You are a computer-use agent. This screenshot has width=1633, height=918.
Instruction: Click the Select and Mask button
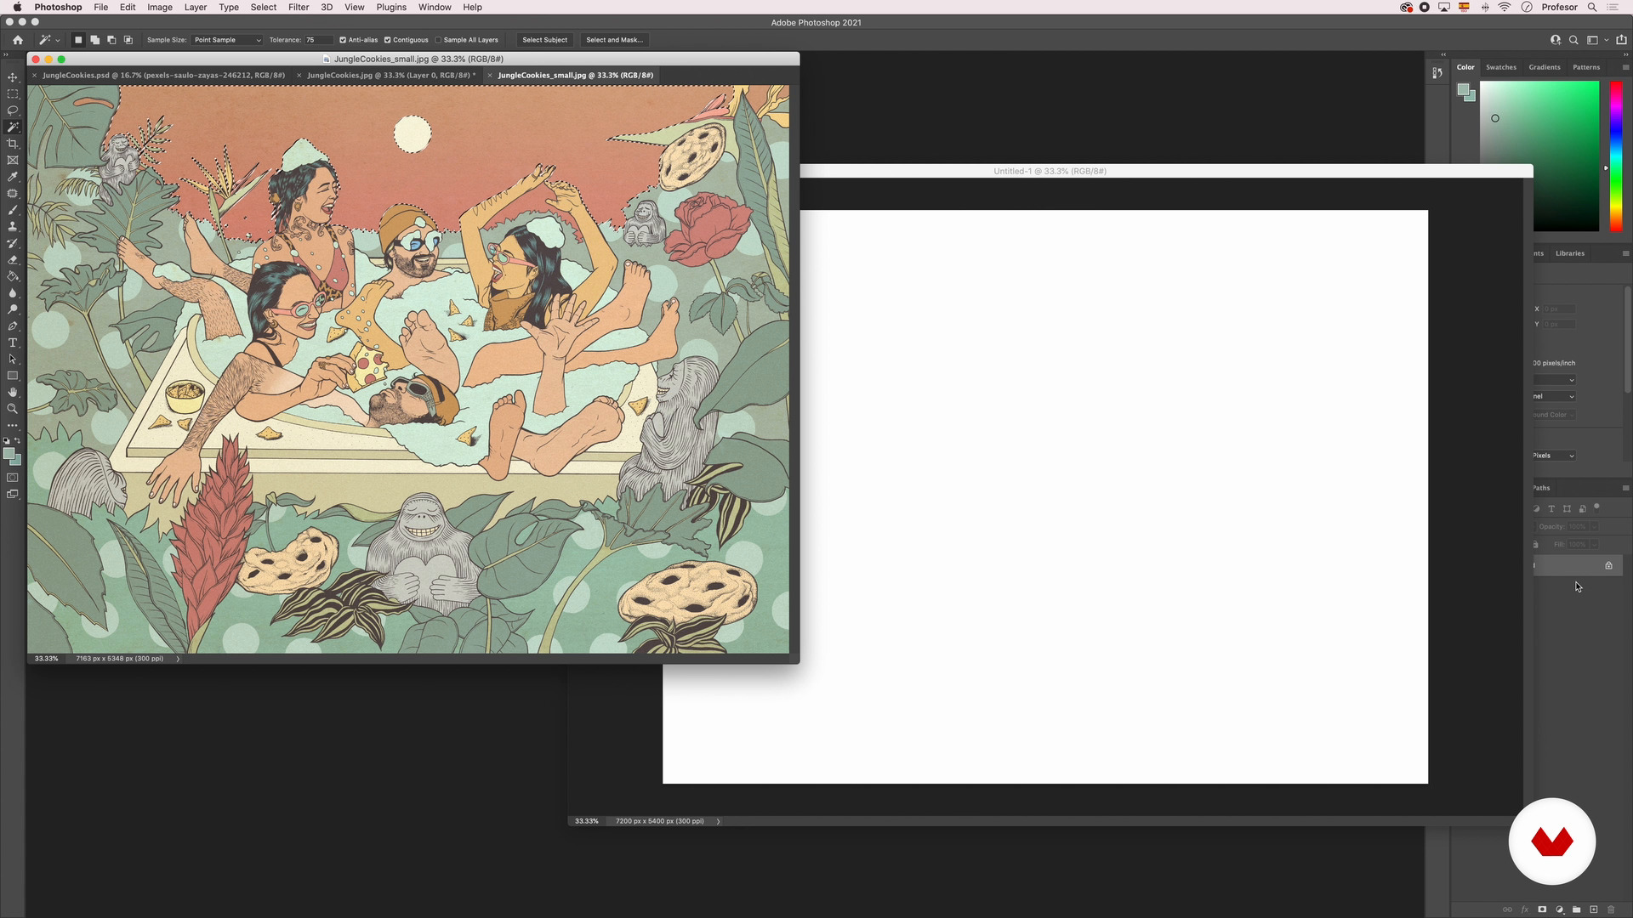614,40
